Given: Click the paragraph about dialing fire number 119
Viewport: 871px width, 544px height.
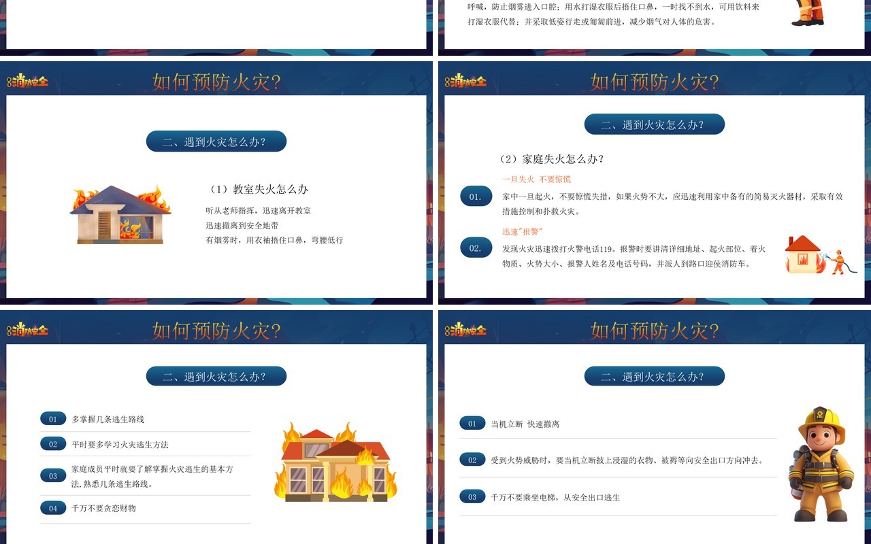Looking at the screenshot, I should click(634, 256).
